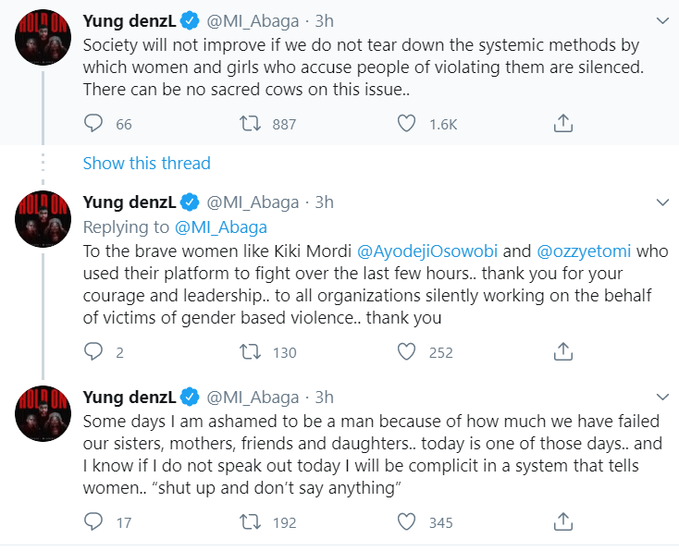Like the tweet with 252 likes
679x551 pixels.
[406, 351]
